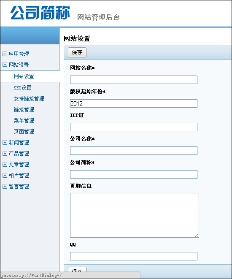Go to 链接管理 page
Viewport: 232px width, 279px height.
click(x=24, y=110)
